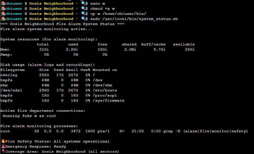Click the house emoji on the 'chmod +x w' line
This screenshot has height=154, width=254.
coord(3,8)
